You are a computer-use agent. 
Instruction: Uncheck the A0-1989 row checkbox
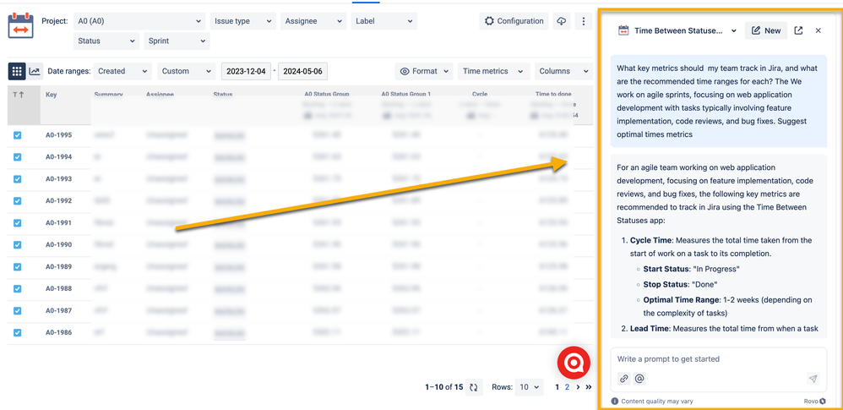coord(17,267)
